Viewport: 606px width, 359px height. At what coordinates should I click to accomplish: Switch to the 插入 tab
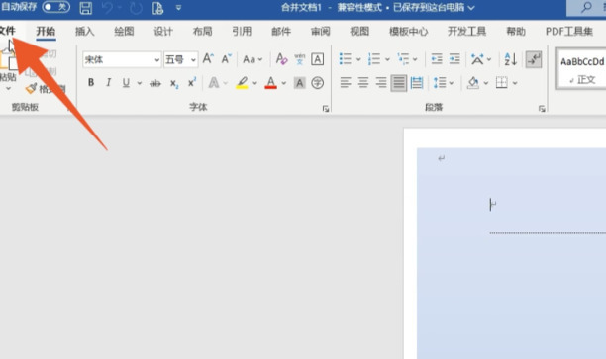pos(84,31)
